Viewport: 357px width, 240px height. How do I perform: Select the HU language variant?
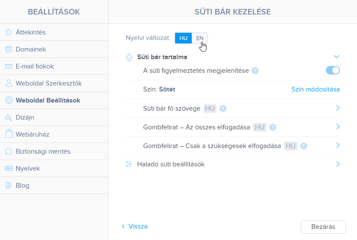183,38
